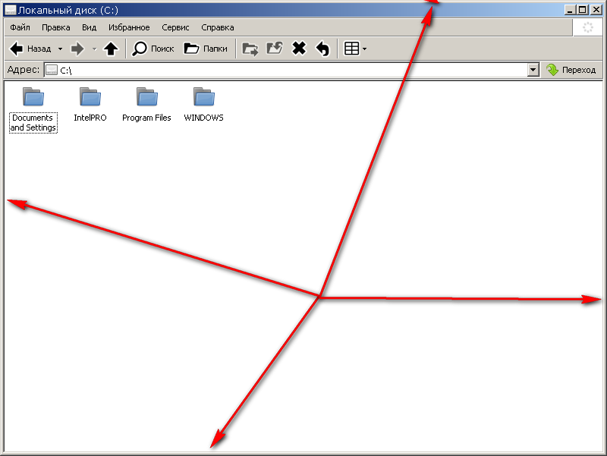Expand the Back button history dropdown
This screenshot has width=607, height=456.
(60, 49)
